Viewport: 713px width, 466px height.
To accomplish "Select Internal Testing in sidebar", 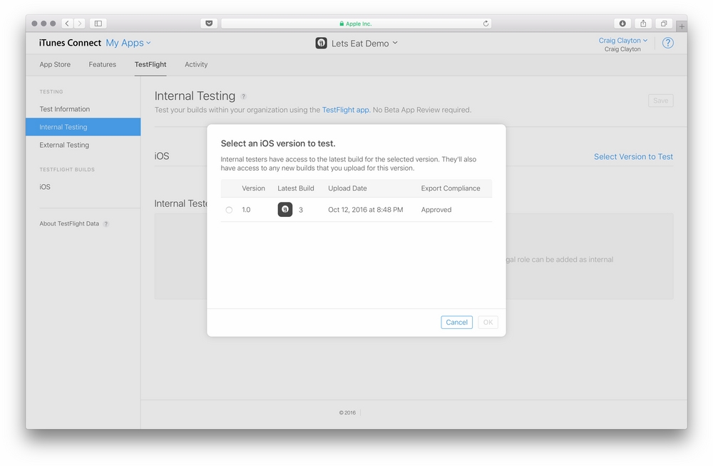I will click(83, 127).
